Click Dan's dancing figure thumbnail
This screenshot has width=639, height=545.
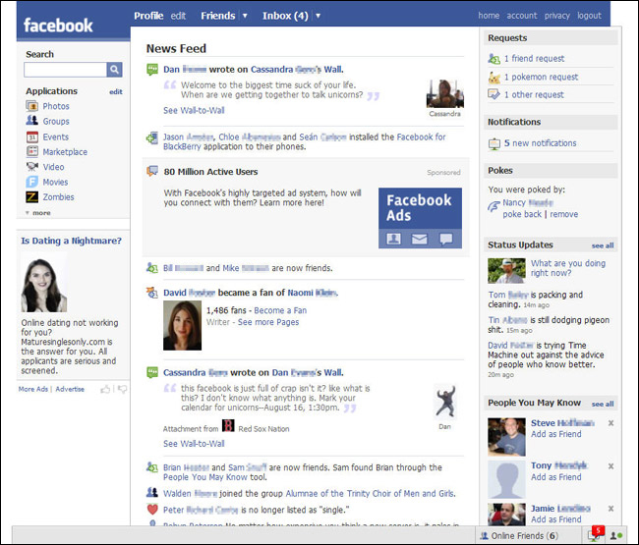point(445,402)
